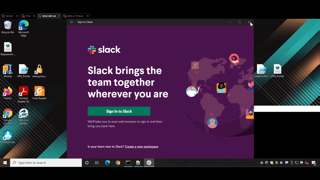Select the Google Chrome desktop icon

pyautogui.click(x=8, y=117)
